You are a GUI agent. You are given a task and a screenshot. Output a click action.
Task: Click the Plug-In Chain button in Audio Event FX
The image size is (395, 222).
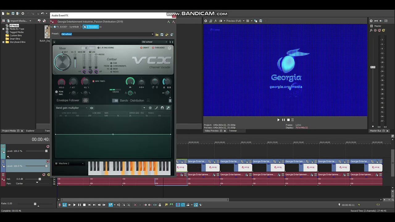(168, 22)
